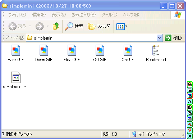Click the Off.GIF file name
The width and height of the screenshot is (193, 140).
[100, 60]
